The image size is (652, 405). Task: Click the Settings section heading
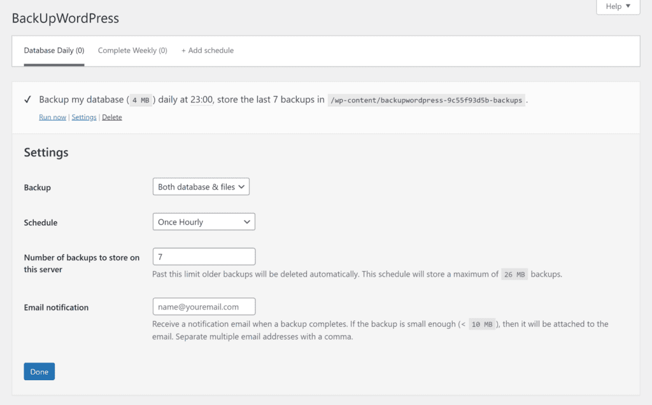coord(46,153)
